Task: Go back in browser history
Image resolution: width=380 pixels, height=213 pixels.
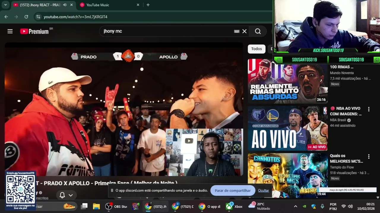Action: (6, 17)
